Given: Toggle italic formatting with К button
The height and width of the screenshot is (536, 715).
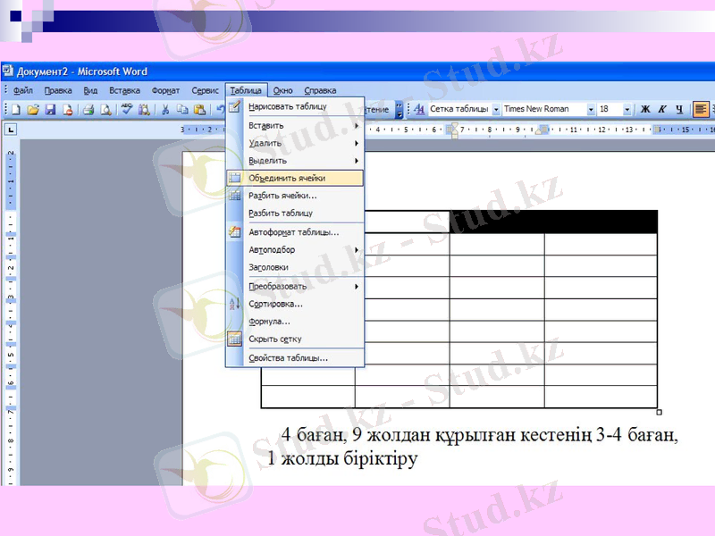Looking at the screenshot, I should point(662,109).
